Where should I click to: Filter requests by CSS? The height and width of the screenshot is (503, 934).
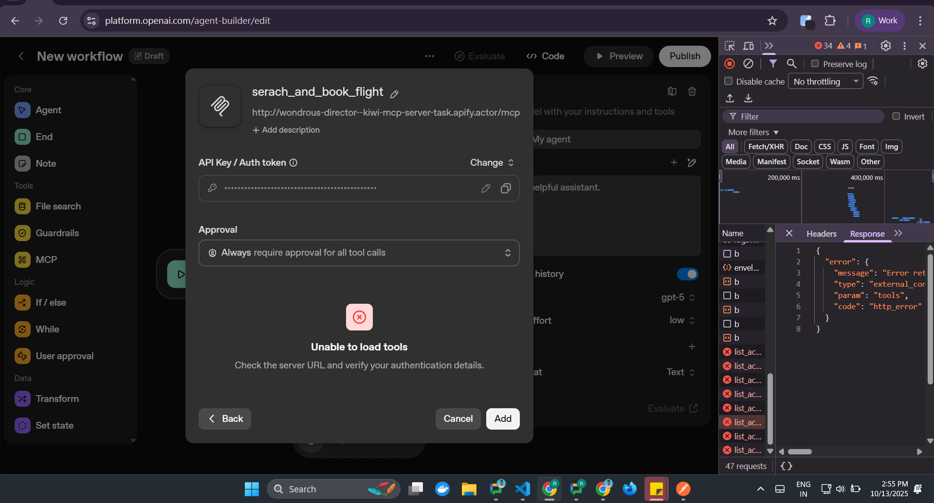(824, 147)
